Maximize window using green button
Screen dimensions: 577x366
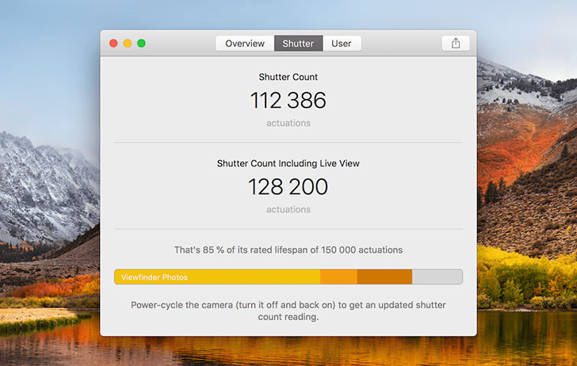pyautogui.click(x=141, y=44)
